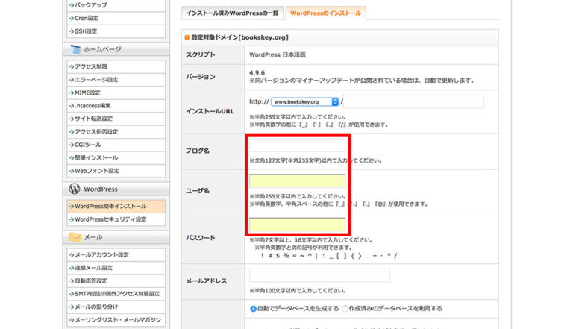Viewport: 573px width, 329px height.
Task: Switch to WordPressのインストール tab
Action: (325, 13)
